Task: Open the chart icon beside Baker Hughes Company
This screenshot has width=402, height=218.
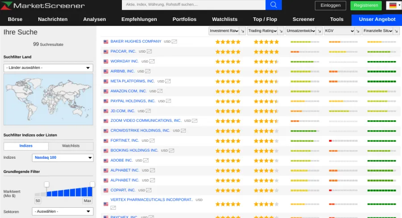Action: (x=174, y=41)
